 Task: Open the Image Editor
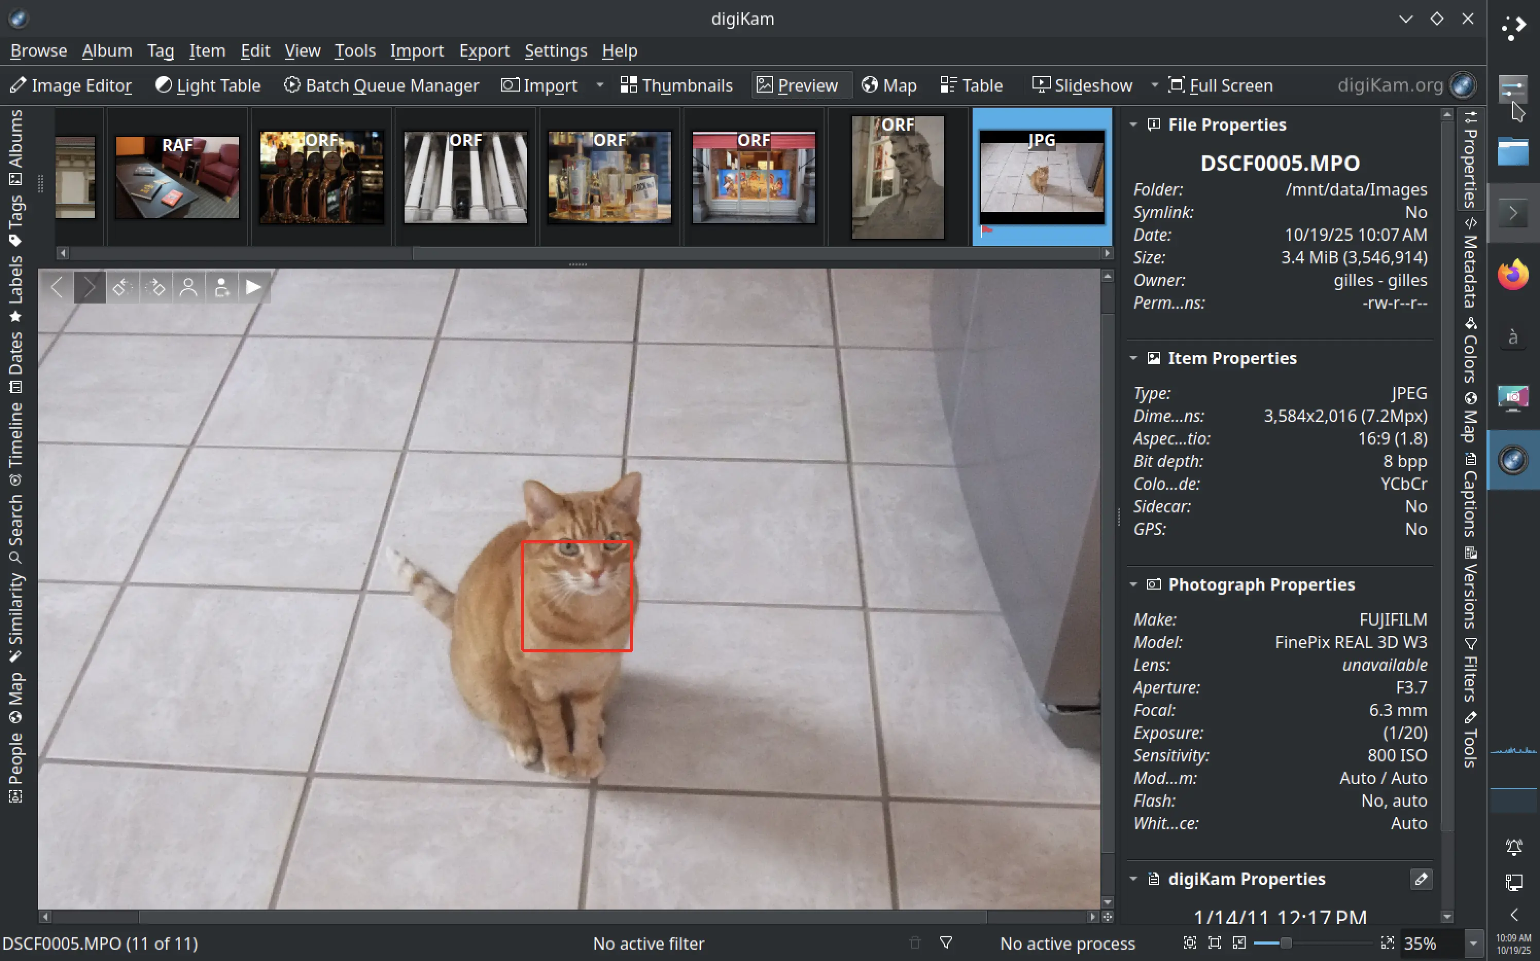click(x=72, y=85)
